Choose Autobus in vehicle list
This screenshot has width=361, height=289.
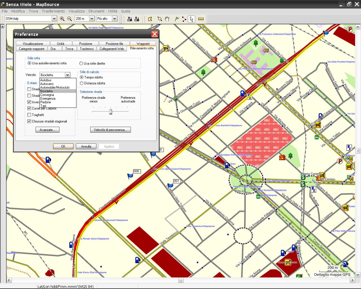point(58,80)
